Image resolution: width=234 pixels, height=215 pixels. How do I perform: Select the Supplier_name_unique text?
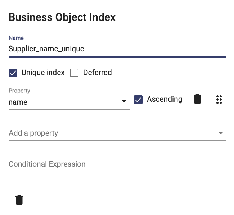pyautogui.click(x=46, y=49)
